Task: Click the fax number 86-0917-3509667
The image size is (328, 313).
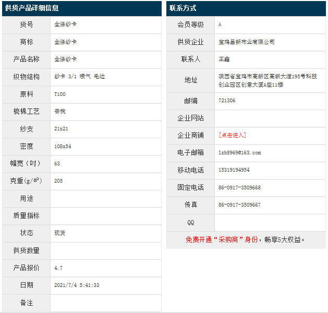Action: pyautogui.click(x=239, y=205)
